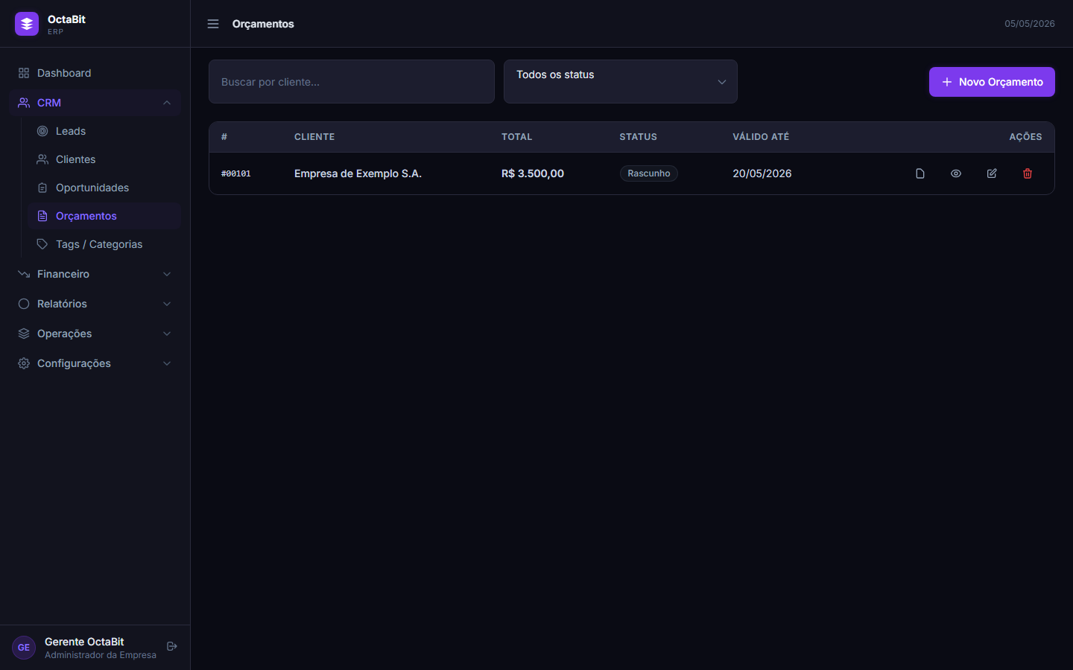Click the TOTAL column header
This screenshot has width=1073, height=670.
(x=517, y=137)
